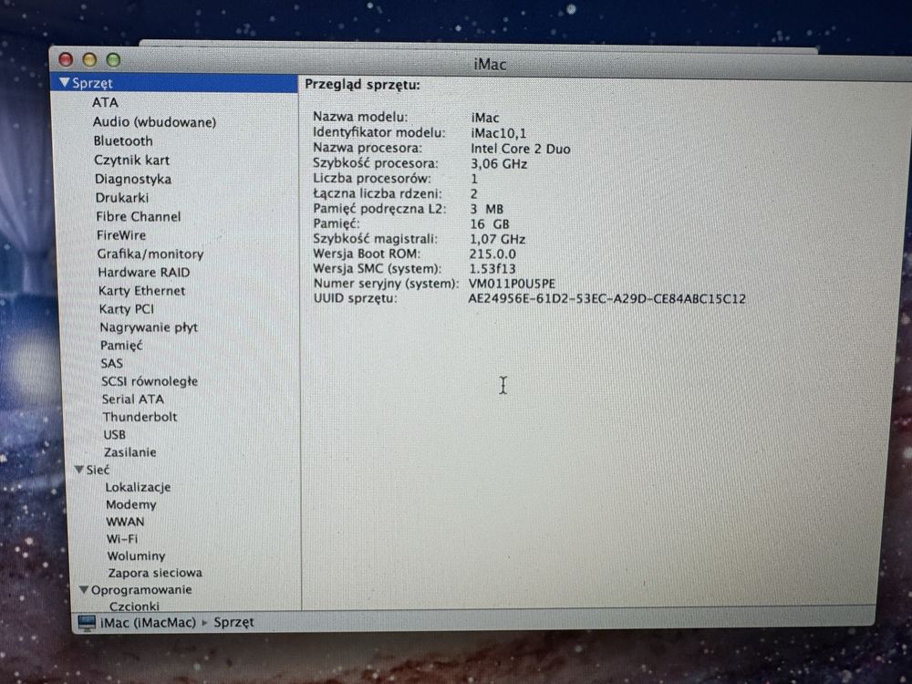Select Grafika/monitory in sidebar
The height and width of the screenshot is (684, 912).
tap(150, 254)
